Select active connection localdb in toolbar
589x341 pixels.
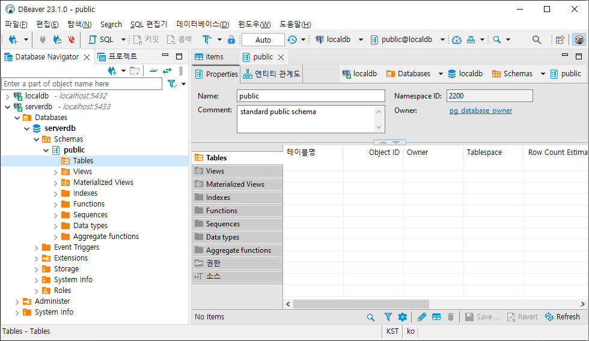click(x=333, y=40)
